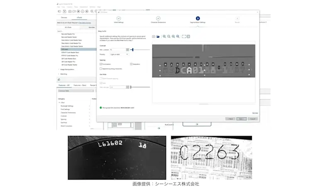This screenshot has width=332, height=187.
Task: Expand the Image Manipulation group
Action: (59, 69)
